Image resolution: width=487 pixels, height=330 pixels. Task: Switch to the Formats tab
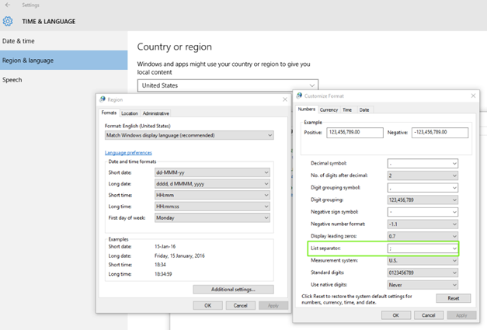(x=109, y=113)
